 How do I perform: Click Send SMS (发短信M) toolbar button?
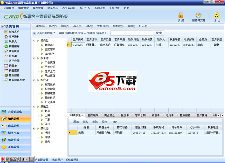point(103,26)
